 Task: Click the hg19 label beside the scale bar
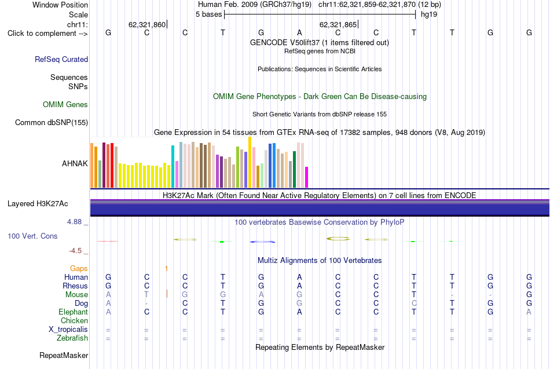429,14
